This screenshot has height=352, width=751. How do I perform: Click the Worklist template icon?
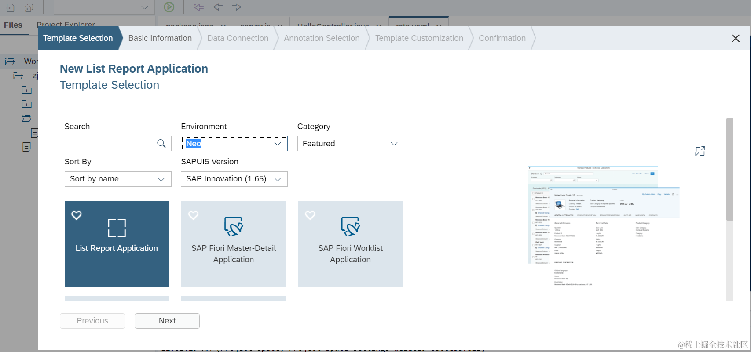pos(351,226)
